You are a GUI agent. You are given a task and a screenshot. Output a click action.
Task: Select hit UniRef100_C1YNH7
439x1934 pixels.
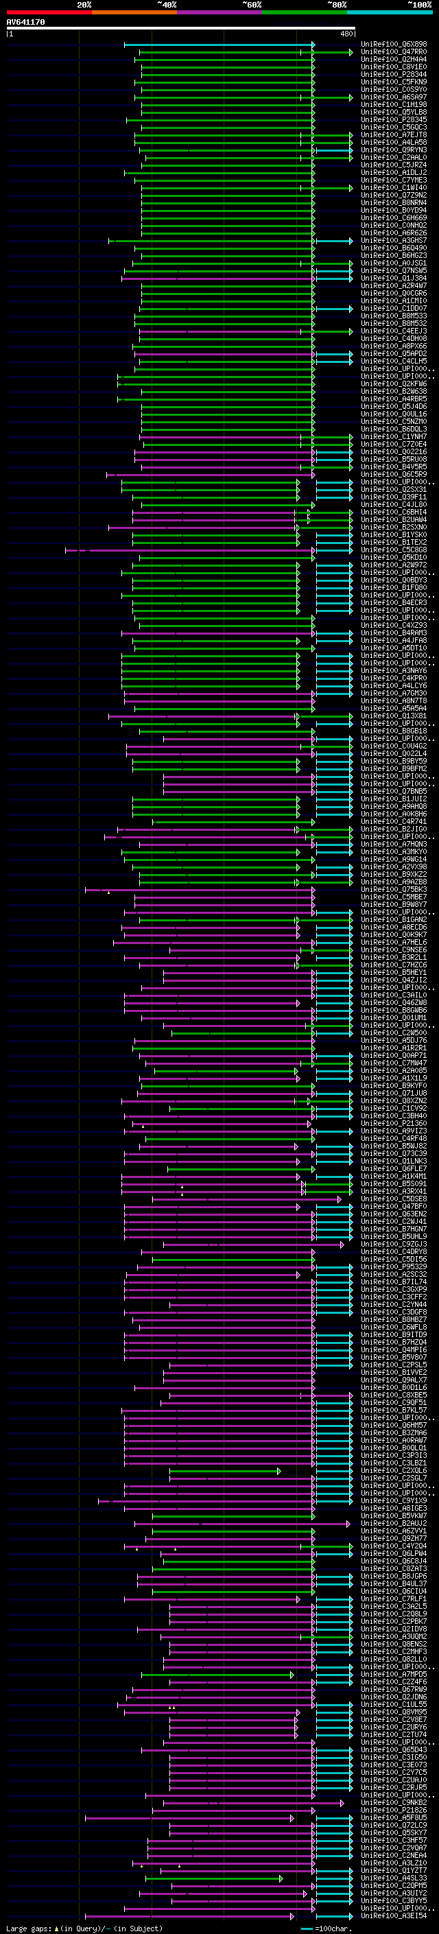coord(394,437)
